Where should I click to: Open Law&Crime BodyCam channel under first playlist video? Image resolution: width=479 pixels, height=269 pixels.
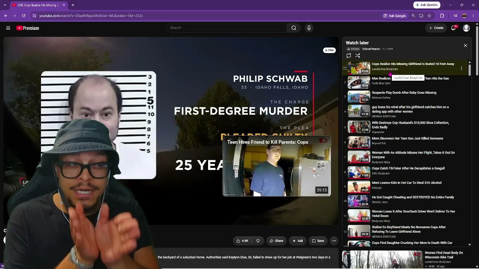(x=385, y=69)
